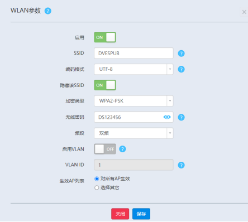Turn on the 启用VLAN switch

[105, 149]
